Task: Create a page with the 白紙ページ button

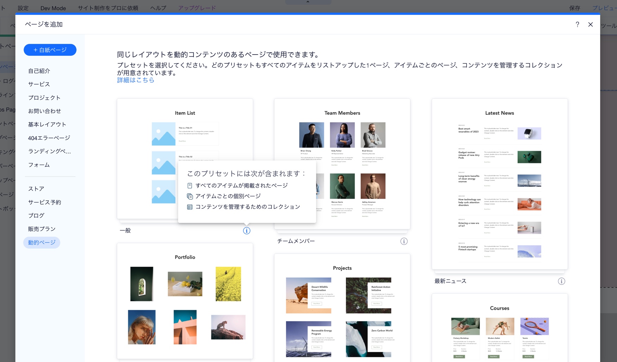Action: pos(50,50)
